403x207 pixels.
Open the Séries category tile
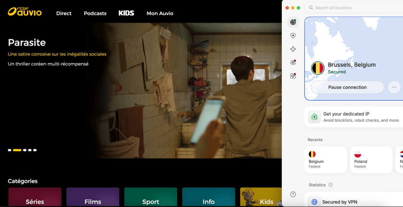tap(35, 197)
